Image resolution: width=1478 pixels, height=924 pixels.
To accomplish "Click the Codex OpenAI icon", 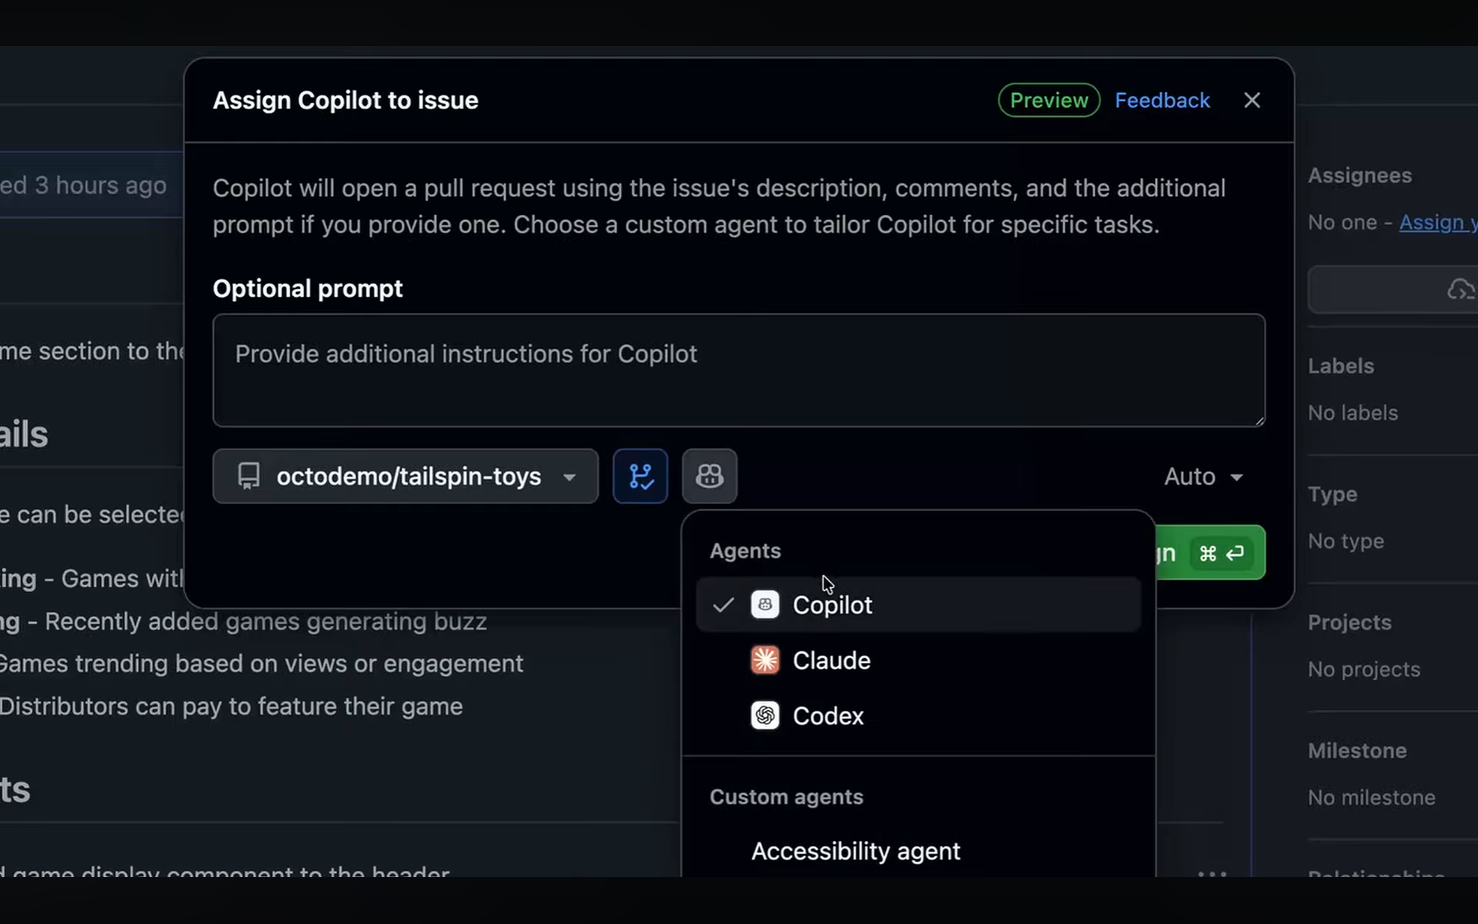I will point(765,716).
